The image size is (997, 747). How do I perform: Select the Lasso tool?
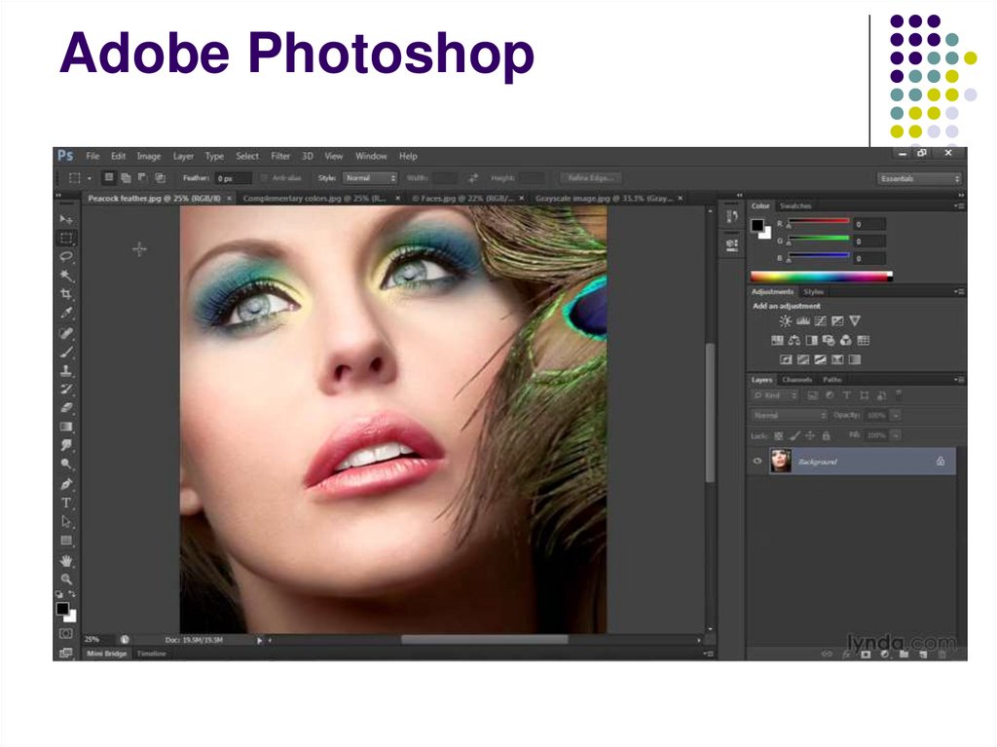(66, 256)
